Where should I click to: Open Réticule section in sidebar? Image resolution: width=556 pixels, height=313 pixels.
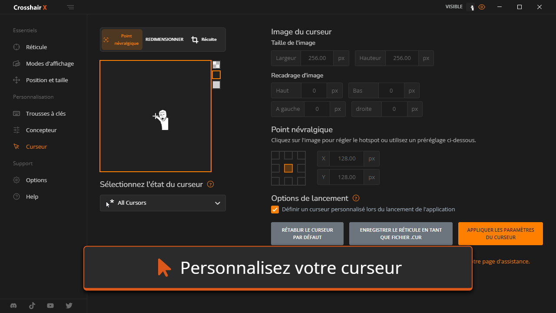coord(36,47)
